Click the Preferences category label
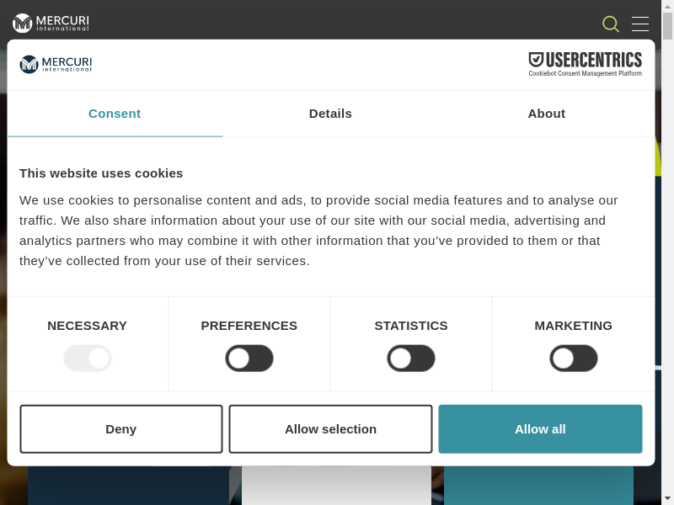Viewport: 674px width, 505px height. coord(249,326)
